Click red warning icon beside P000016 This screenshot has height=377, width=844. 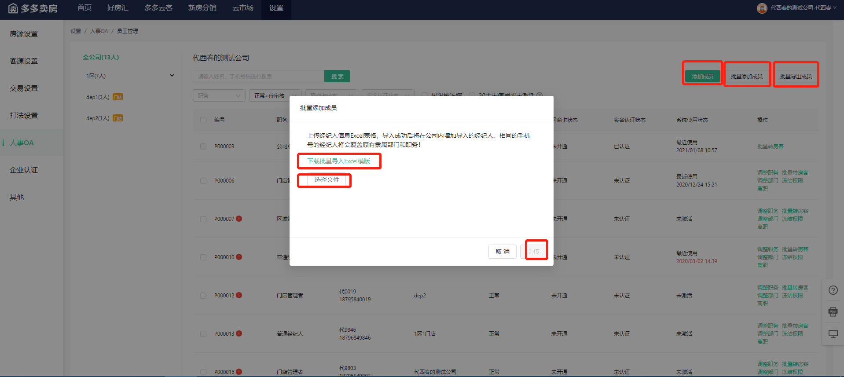(239, 372)
